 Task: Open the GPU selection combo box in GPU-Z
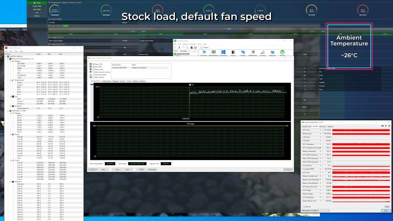[316, 211]
